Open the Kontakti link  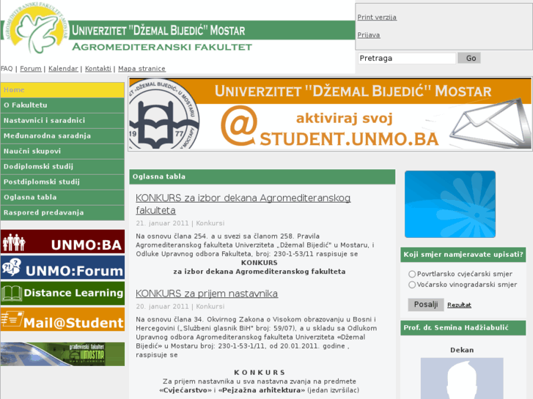click(x=98, y=69)
